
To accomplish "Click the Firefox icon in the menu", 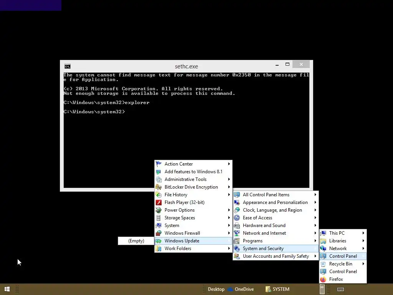I will point(323,279).
